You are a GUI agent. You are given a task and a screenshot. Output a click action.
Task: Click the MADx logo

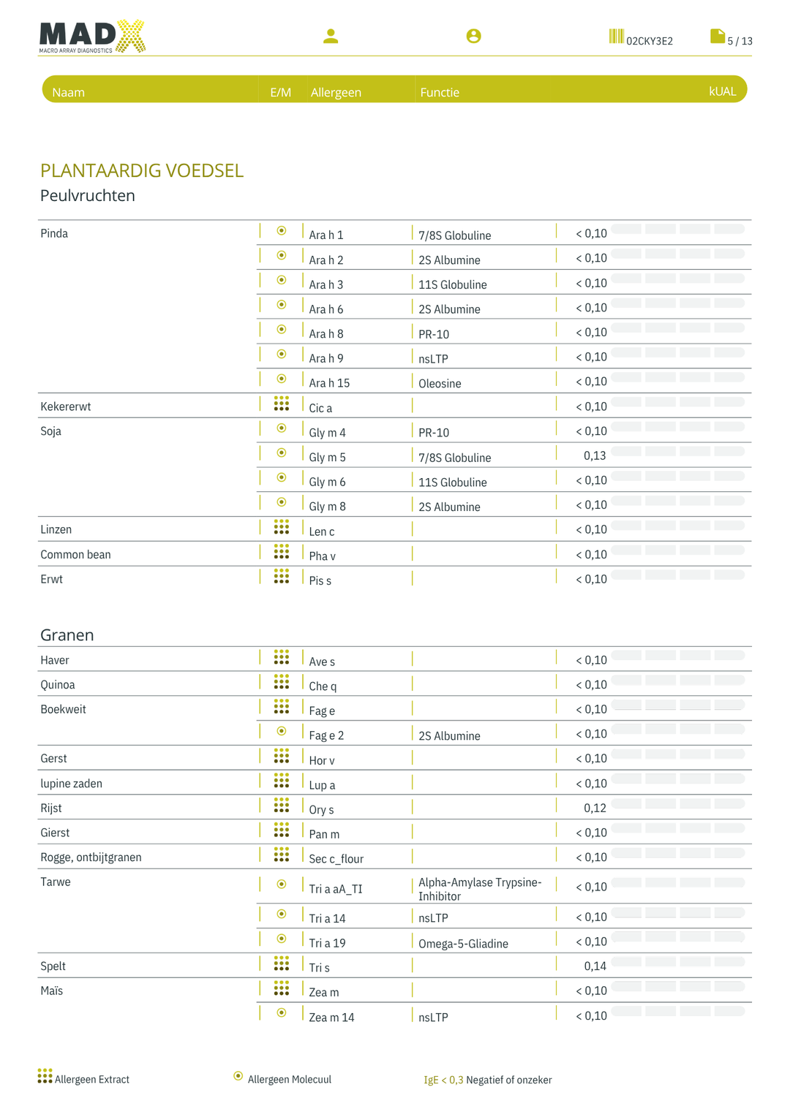pos(92,37)
